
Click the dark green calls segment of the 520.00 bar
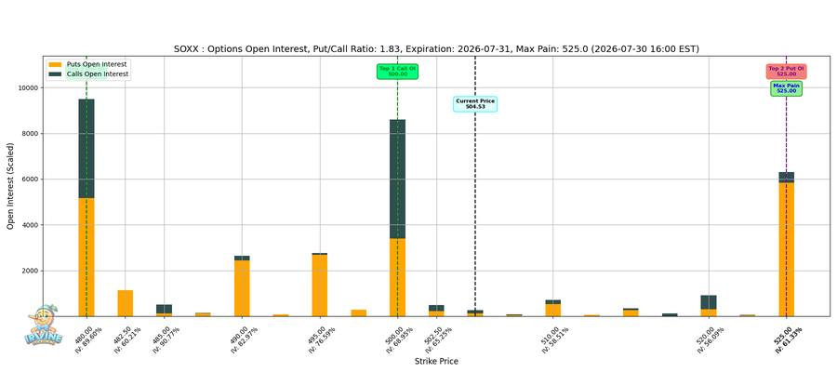pos(709,302)
